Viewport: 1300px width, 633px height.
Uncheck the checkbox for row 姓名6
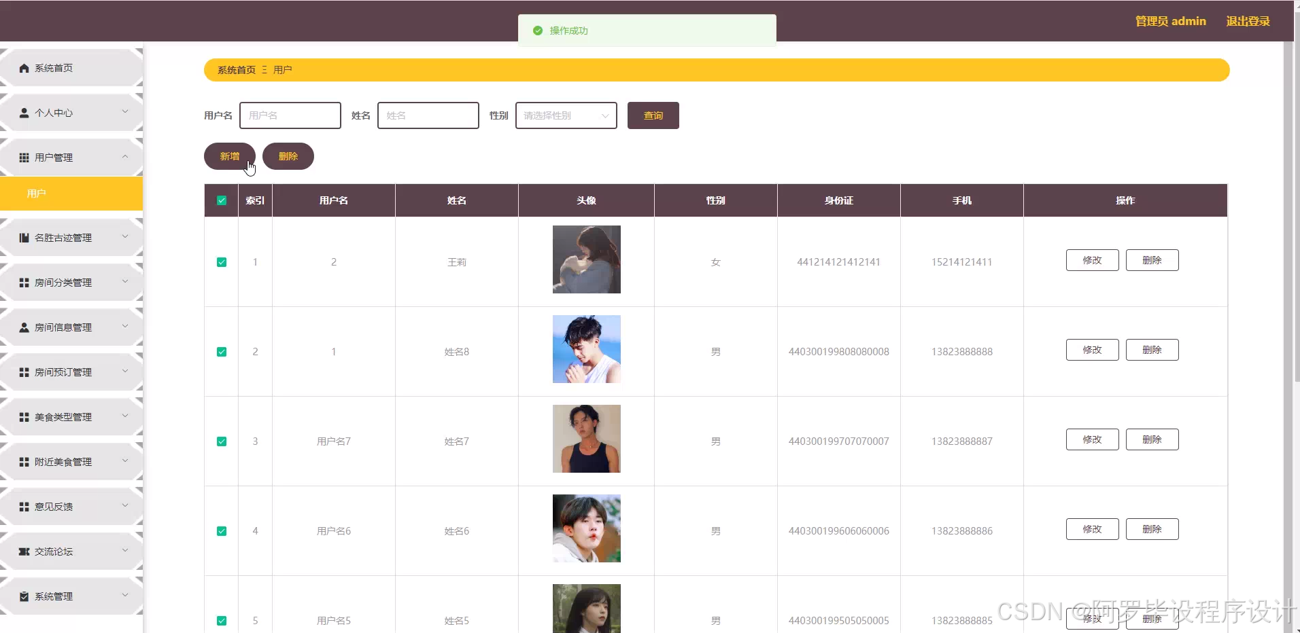pyautogui.click(x=222, y=531)
